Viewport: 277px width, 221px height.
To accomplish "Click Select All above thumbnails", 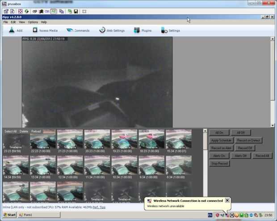I will [10, 131].
